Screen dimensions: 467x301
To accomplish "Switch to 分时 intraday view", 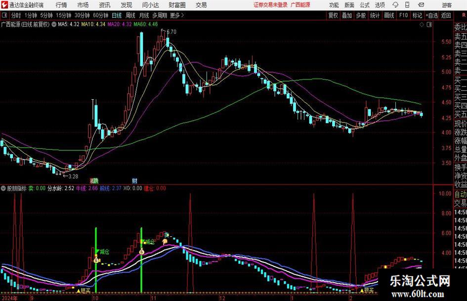I will pos(16,15).
